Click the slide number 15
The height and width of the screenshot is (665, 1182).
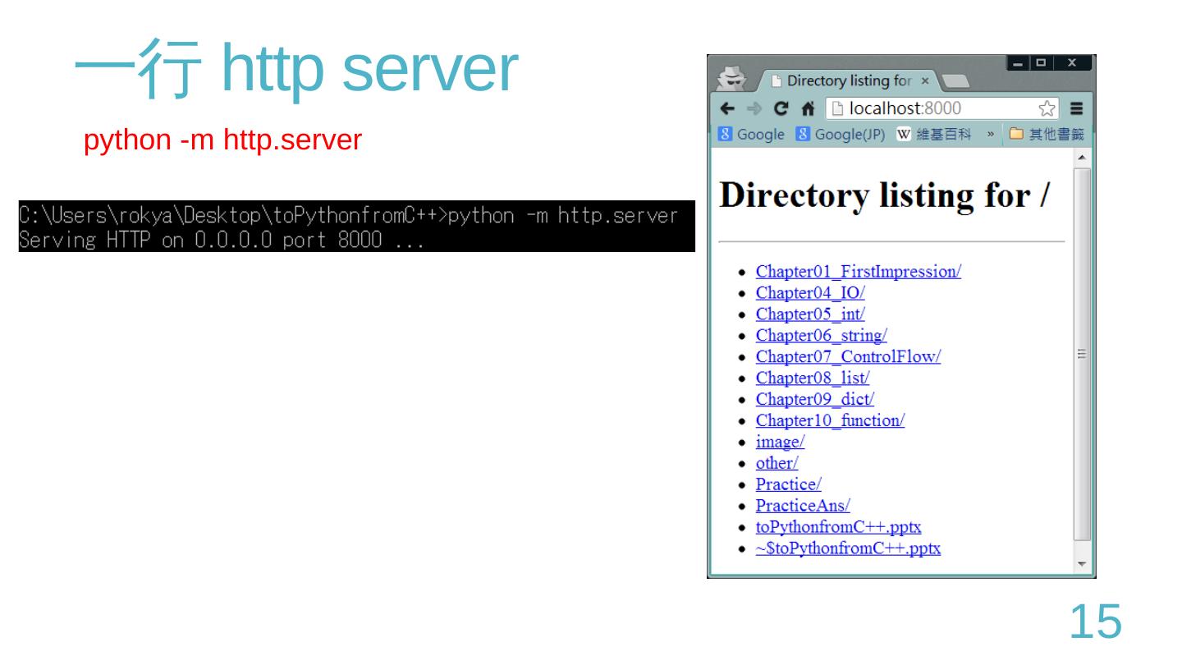(1095, 621)
